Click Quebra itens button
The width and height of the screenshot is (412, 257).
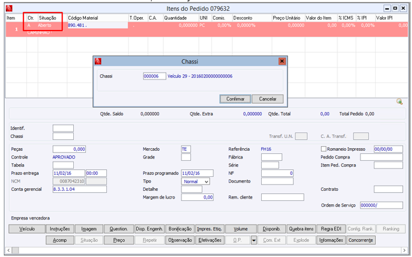tap(301, 229)
